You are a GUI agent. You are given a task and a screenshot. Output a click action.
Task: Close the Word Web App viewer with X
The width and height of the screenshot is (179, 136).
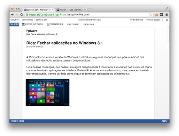(167, 20)
